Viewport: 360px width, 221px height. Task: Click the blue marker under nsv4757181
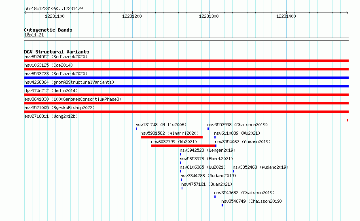click(x=182, y=188)
